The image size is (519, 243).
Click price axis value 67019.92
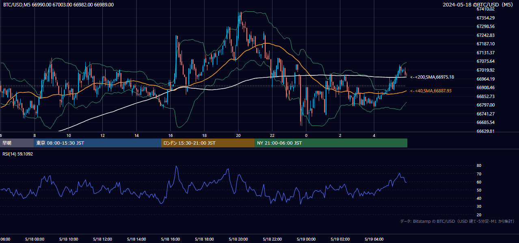486,70
